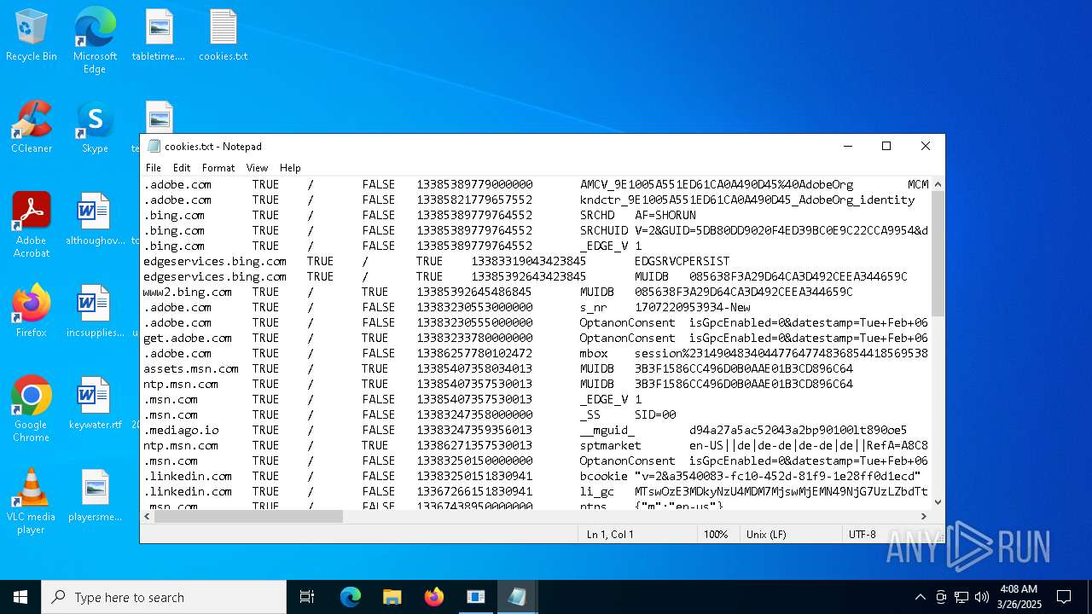Viewport: 1092px width, 614px height.
Task: Click the 'AF=SHORUN' value text
Action: pyautogui.click(x=665, y=215)
